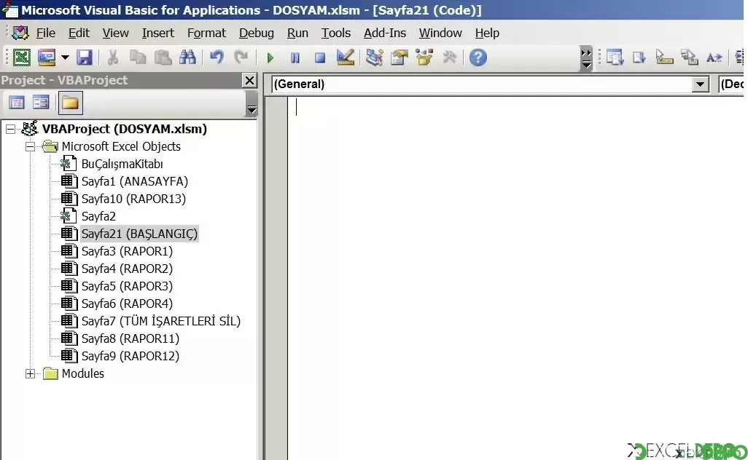Screen dimensions: 748x460
Task: Select the Sayfa2 item in the tree
Action: (98, 217)
